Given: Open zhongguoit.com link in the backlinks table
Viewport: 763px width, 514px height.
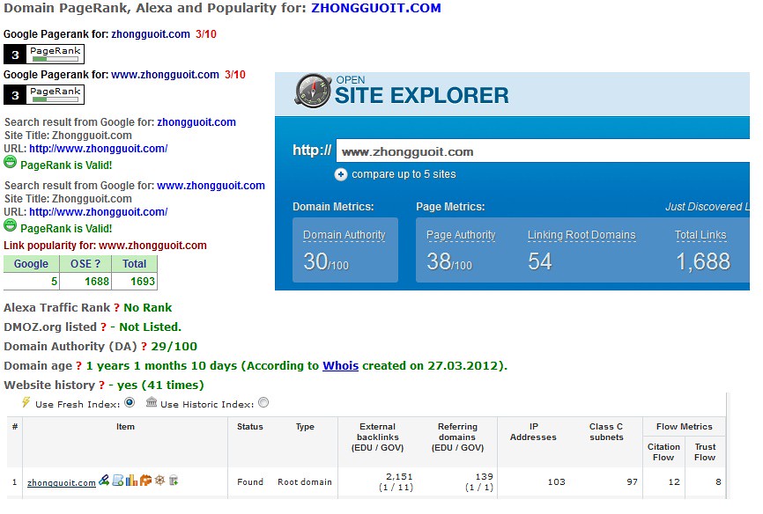Looking at the screenshot, I should coord(62,482).
